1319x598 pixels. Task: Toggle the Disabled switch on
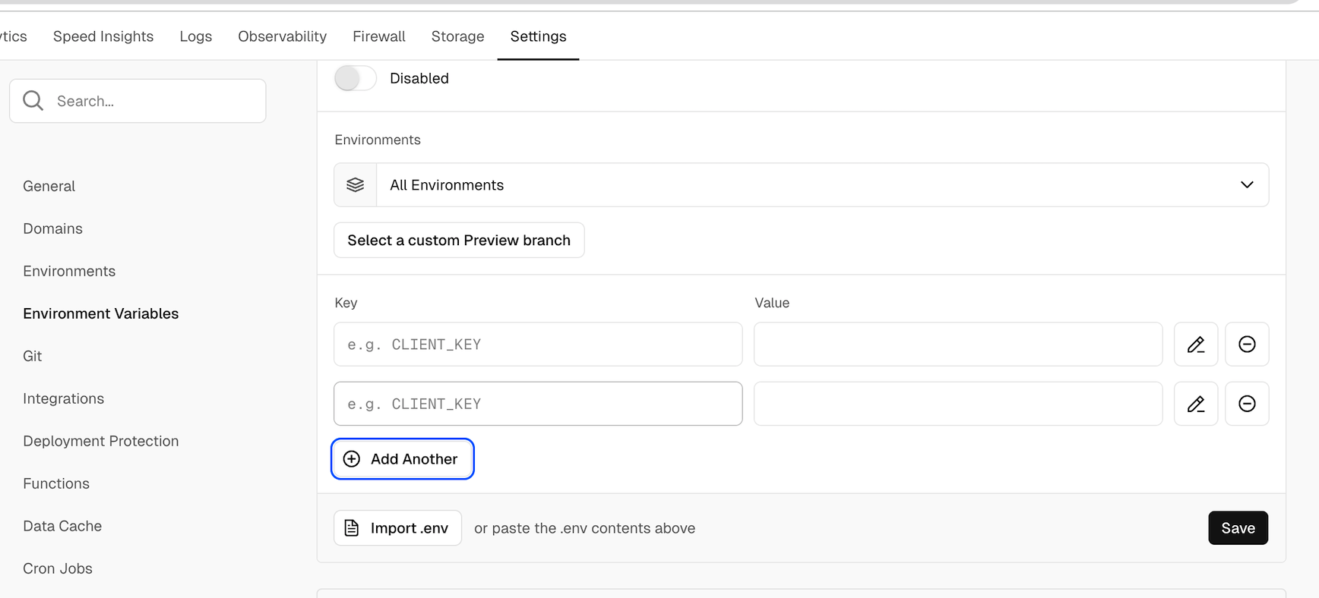(356, 78)
